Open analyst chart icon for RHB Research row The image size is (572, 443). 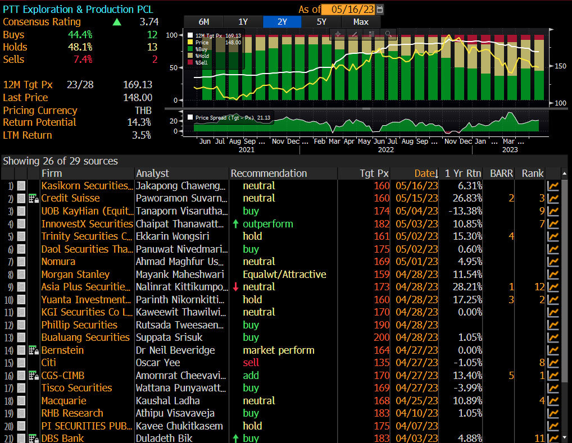(553, 413)
